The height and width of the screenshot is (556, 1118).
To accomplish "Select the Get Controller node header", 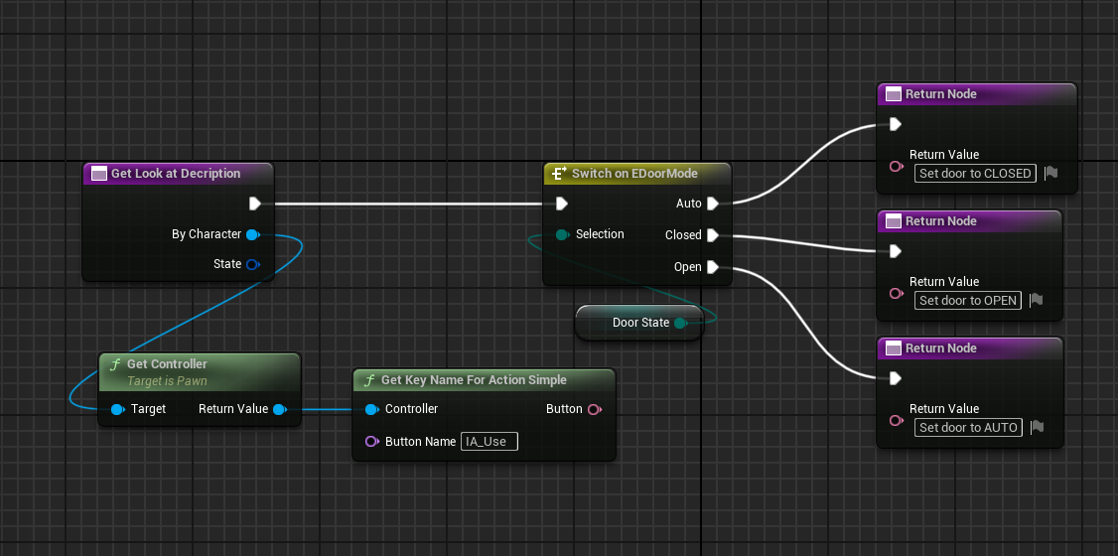I will (200, 371).
